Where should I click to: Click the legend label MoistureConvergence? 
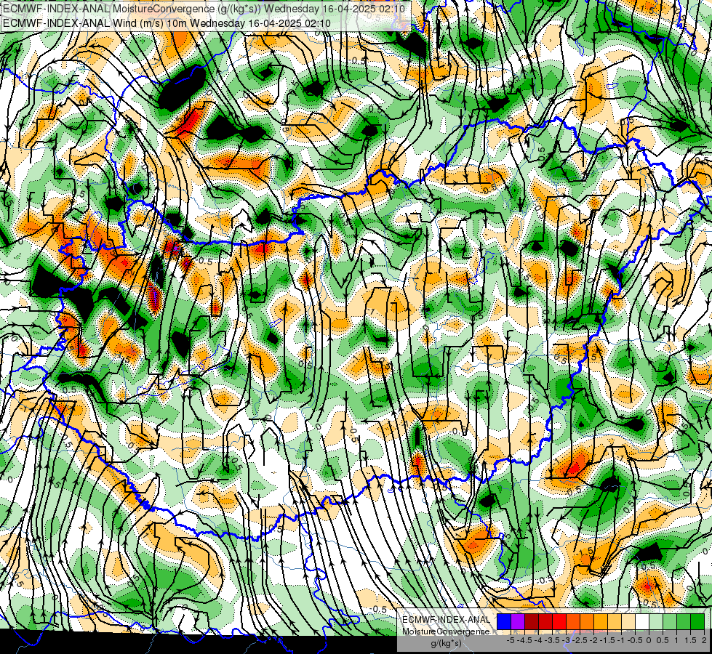(x=446, y=631)
